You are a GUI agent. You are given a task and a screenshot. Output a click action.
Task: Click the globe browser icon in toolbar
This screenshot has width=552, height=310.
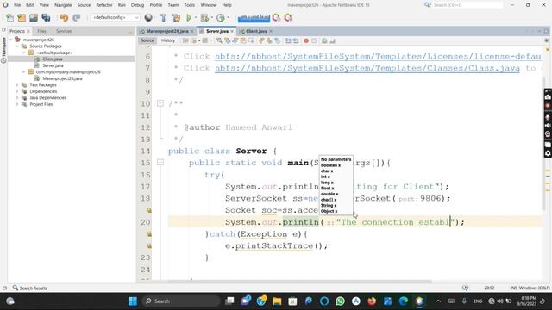[148, 17]
